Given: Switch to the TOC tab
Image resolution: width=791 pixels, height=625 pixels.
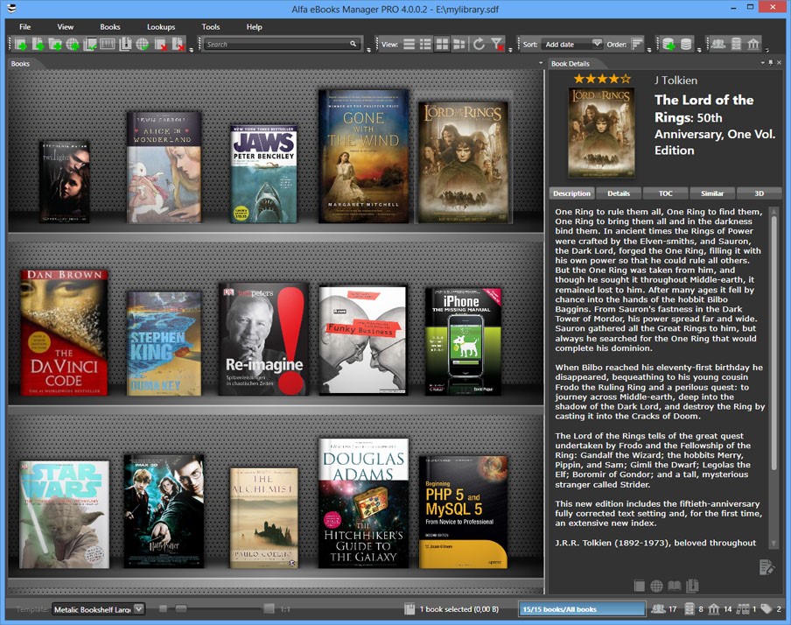Looking at the screenshot, I should [x=665, y=193].
